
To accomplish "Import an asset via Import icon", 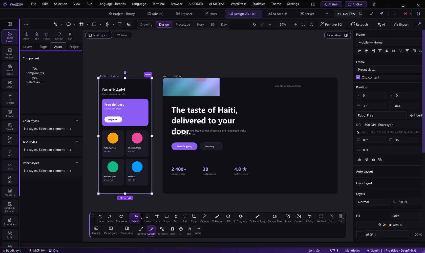I will click(x=27, y=36).
